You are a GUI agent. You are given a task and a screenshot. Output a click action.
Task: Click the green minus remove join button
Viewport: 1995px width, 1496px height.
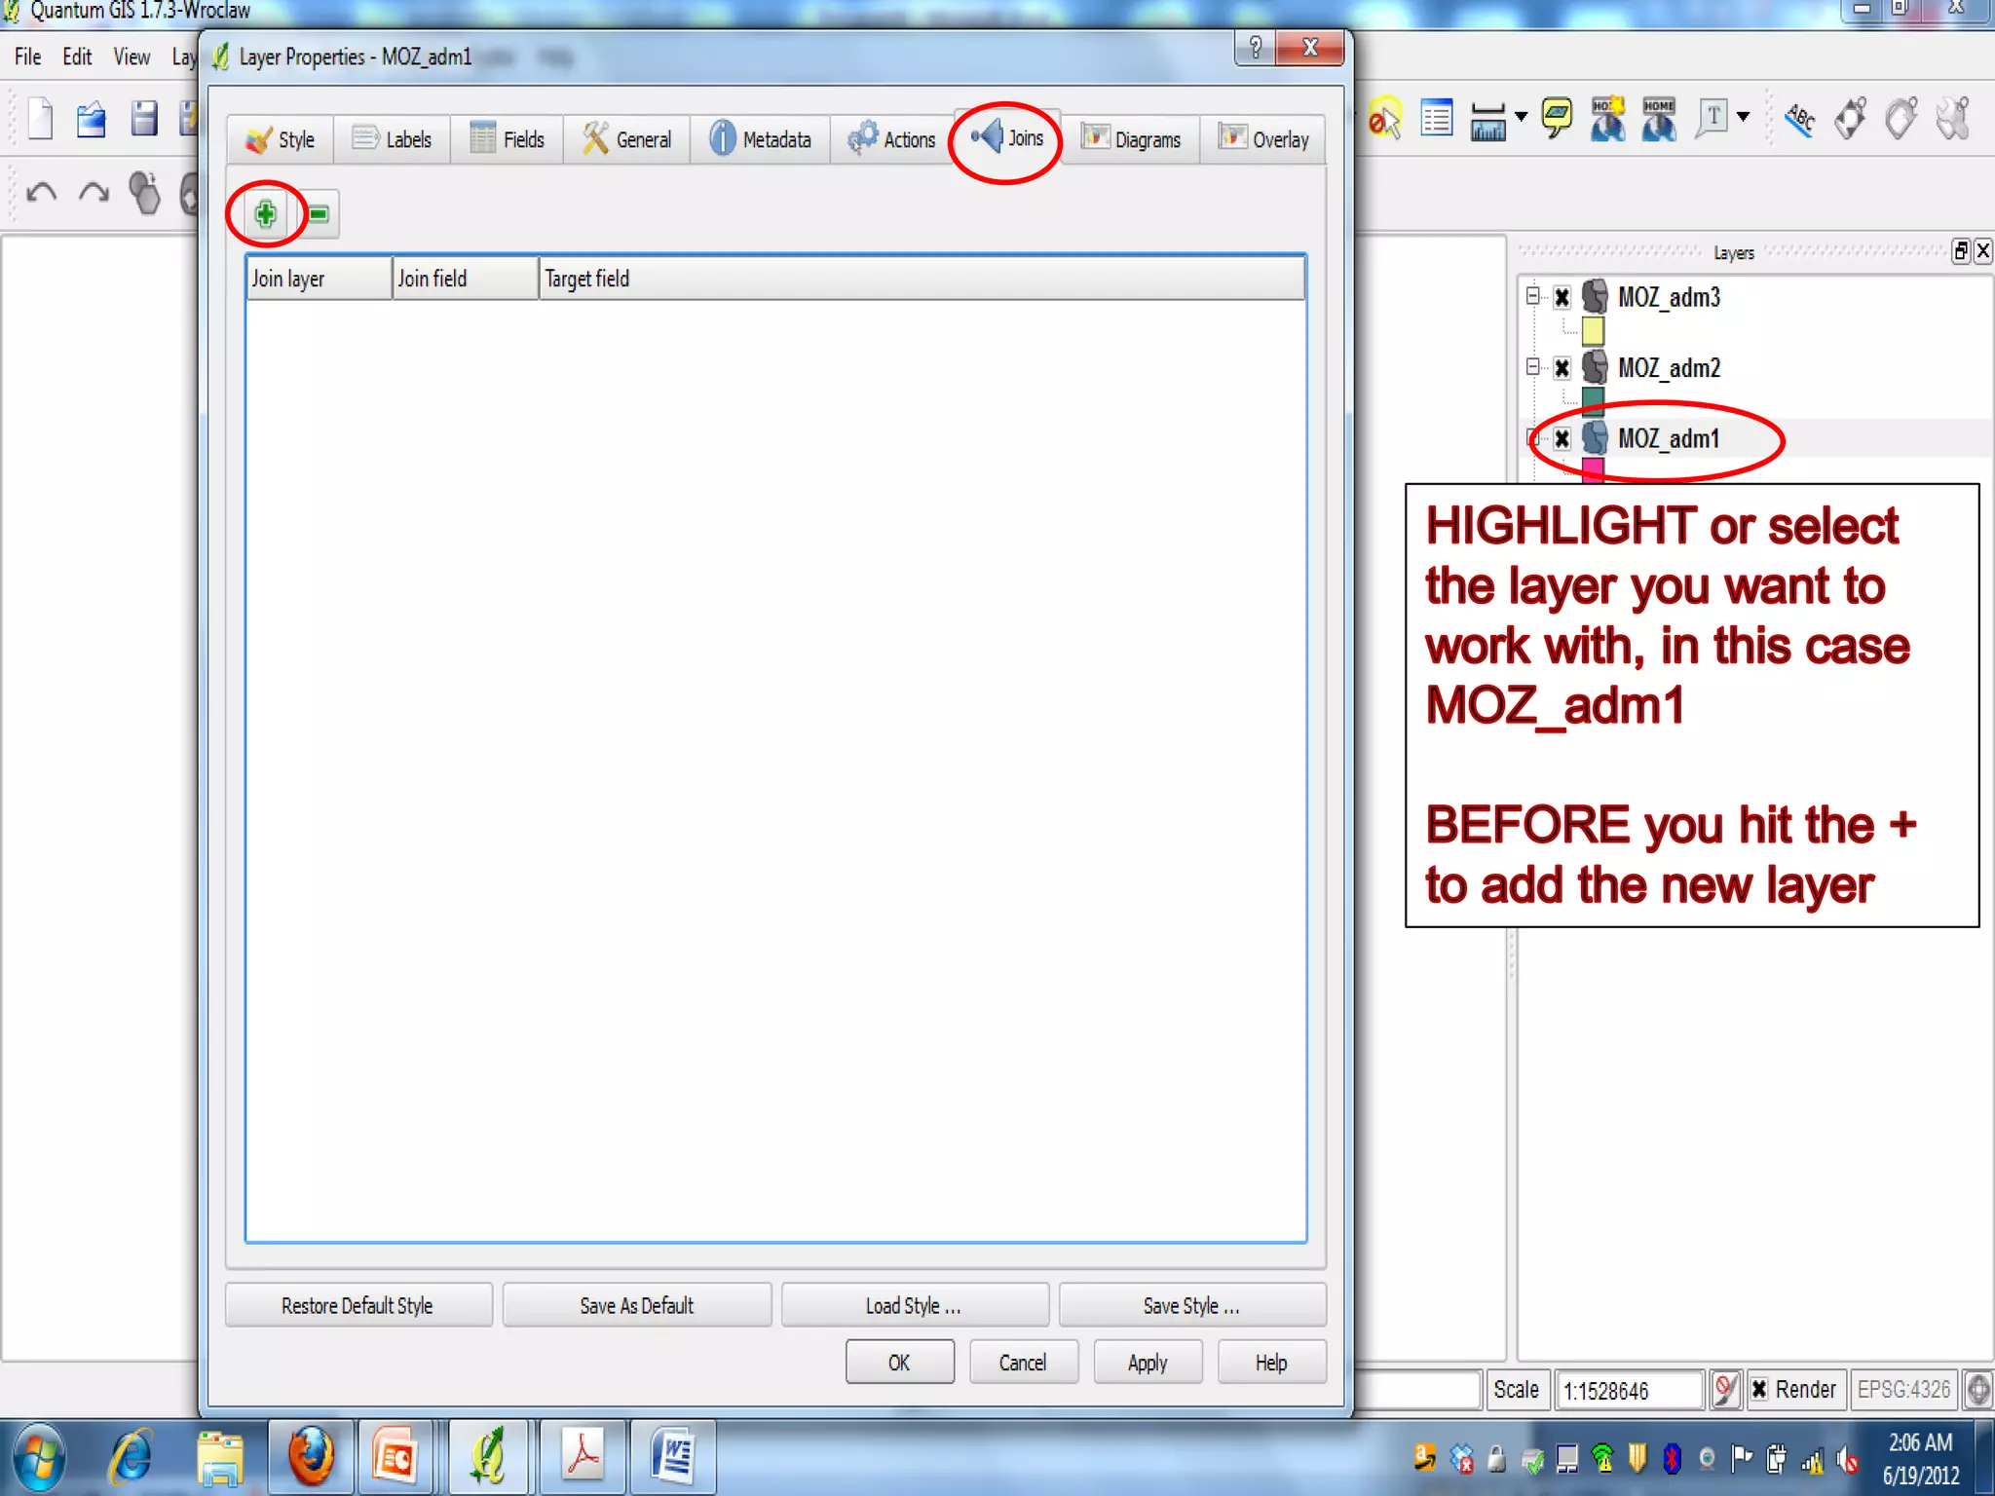point(319,213)
